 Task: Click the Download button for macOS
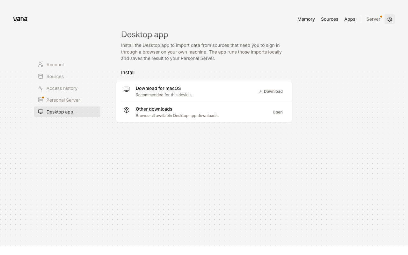point(271,91)
